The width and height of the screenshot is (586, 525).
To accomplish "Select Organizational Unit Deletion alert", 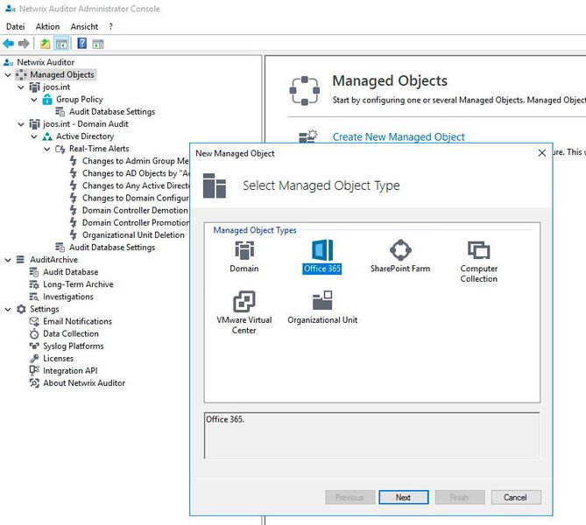I will click(133, 234).
